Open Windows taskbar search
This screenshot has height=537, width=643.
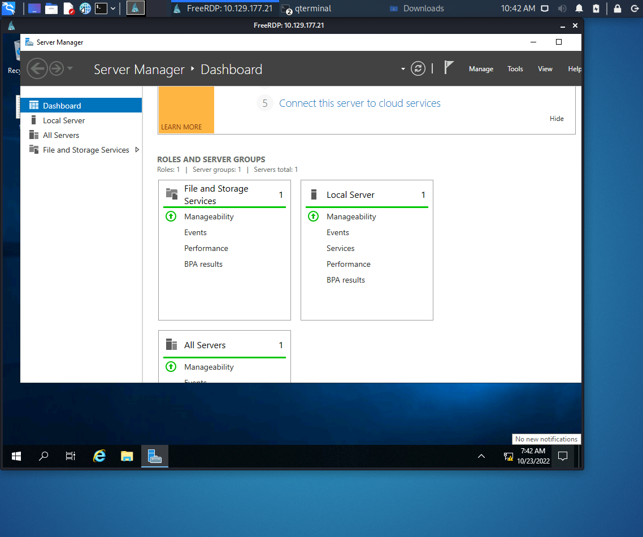click(x=44, y=456)
